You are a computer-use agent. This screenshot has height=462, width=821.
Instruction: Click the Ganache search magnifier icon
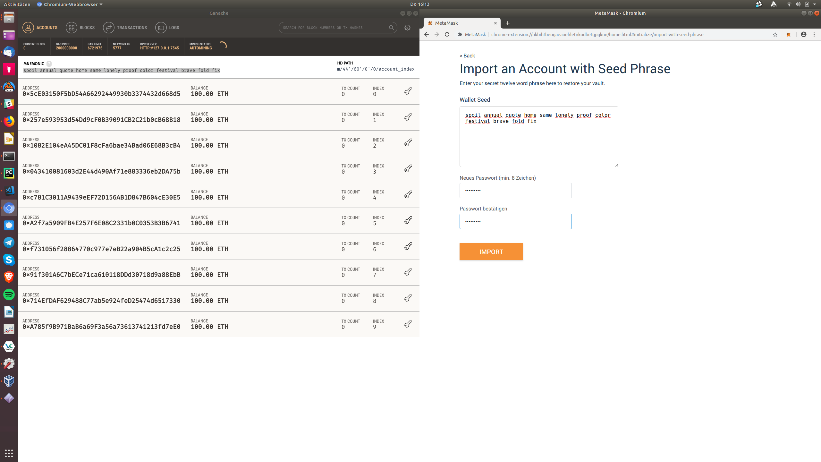pos(391,28)
